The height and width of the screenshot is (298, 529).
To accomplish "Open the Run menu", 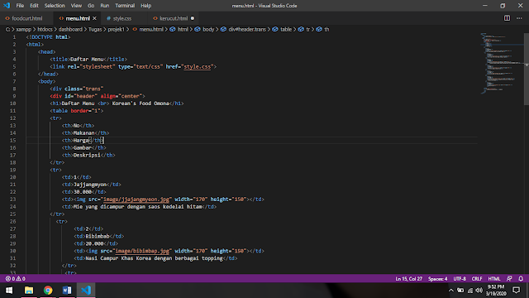I will point(105,6).
